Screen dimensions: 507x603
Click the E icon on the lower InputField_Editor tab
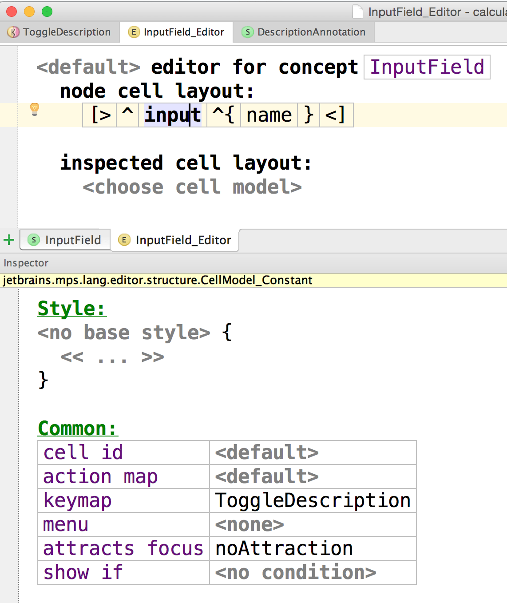pos(124,240)
